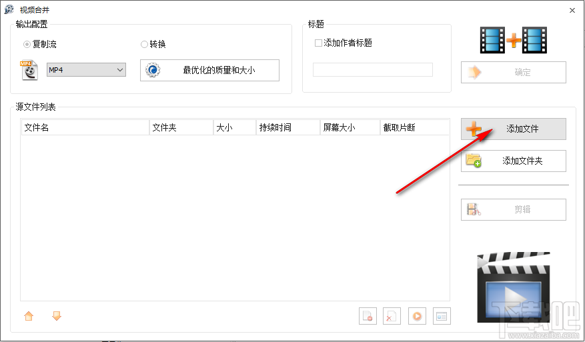585x342 pixels.
Task: Click the author title text field
Action: [373, 70]
